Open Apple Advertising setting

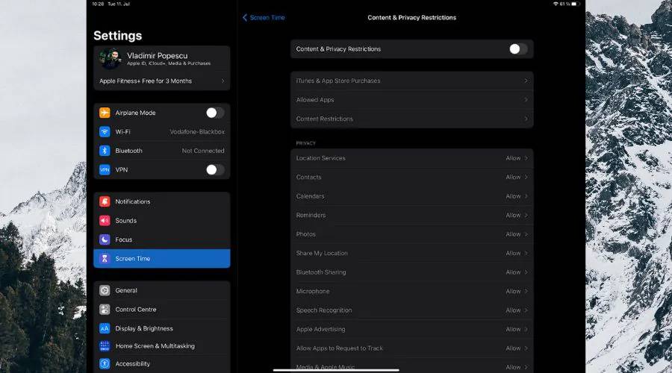click(412, 329)
